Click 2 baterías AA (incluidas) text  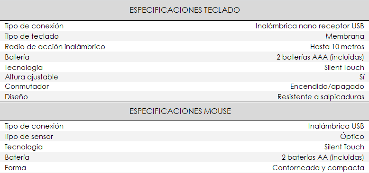pyautogui.click(x=323, y=157)
